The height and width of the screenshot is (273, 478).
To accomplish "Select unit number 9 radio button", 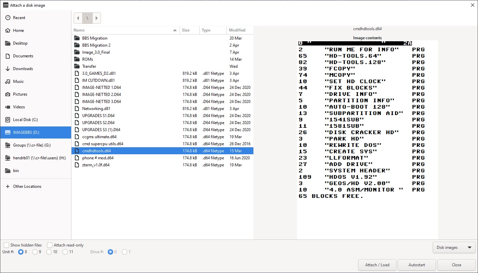I will pyautogui.click(x=35, y=252).
